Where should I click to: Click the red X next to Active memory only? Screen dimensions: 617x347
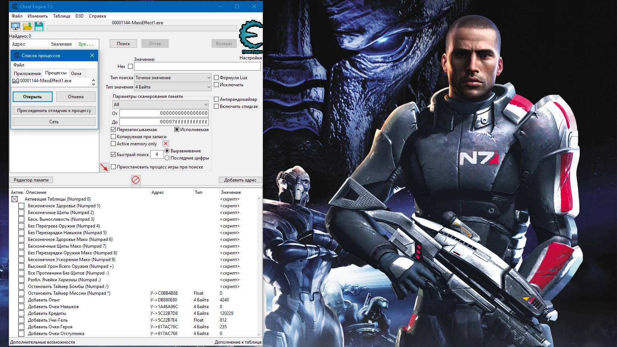point(165,143)
